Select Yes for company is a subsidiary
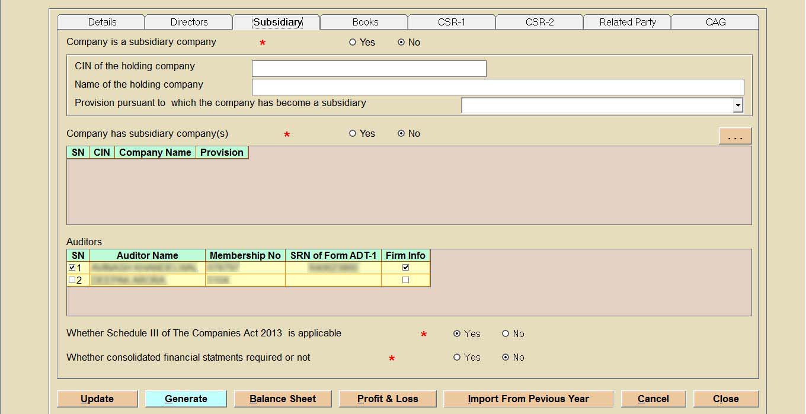 pyautogui.click(x=353, y=43)
